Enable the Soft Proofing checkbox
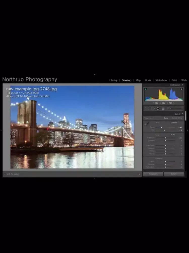The image size is (189, 253). [x=5, y=174]
